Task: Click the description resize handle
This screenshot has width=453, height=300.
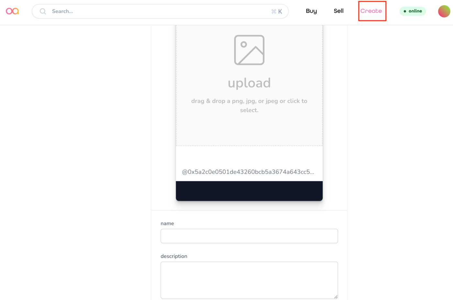Action: (336, 296)
